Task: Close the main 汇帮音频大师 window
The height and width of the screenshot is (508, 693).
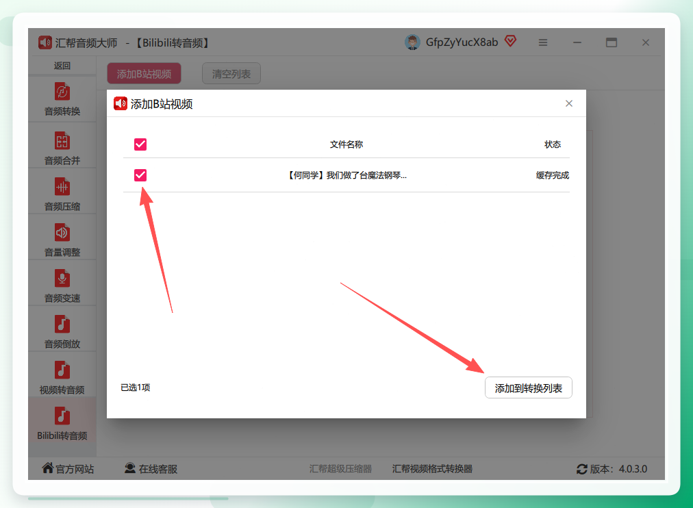Action: 646,42
